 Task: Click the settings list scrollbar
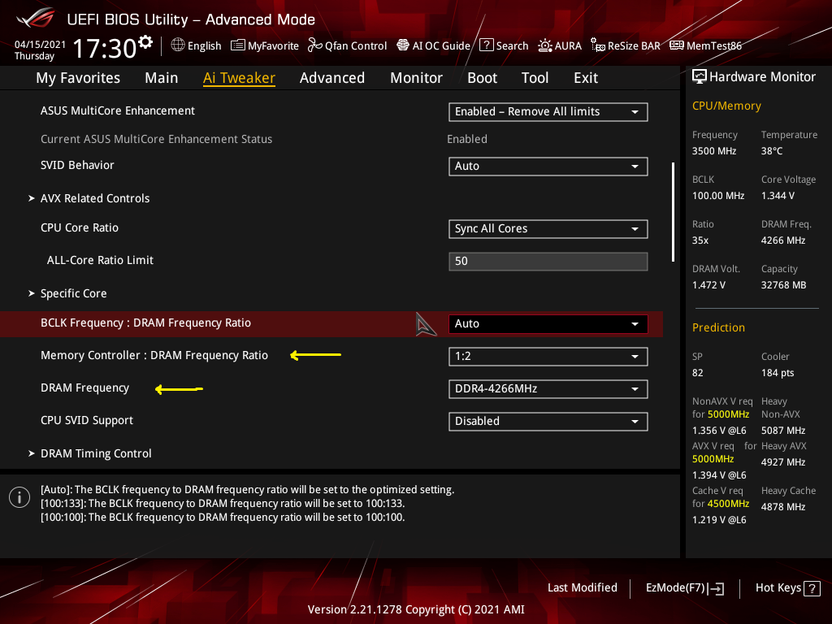[673, 212]
